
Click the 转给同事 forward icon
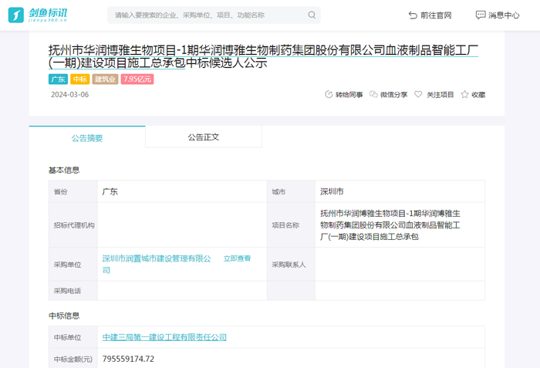pos(329,94)
